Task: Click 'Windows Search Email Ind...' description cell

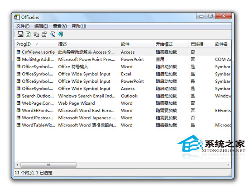Action: click(x=86, y=96)
